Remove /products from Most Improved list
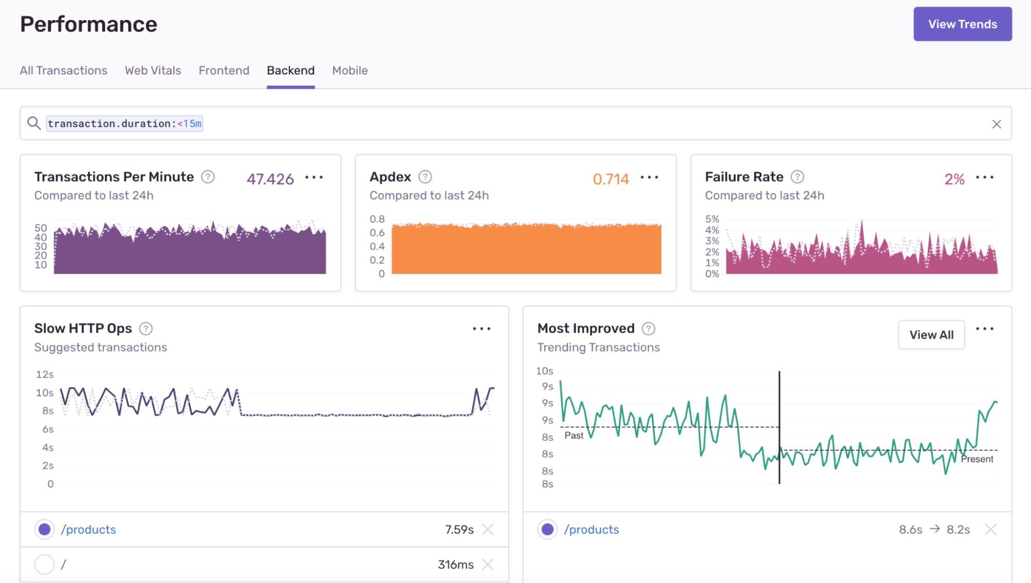Viewport: 1031px width, 583px height. [x=990, y=529]
